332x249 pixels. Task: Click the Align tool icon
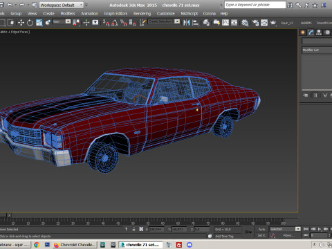click(x=196, y=22)
